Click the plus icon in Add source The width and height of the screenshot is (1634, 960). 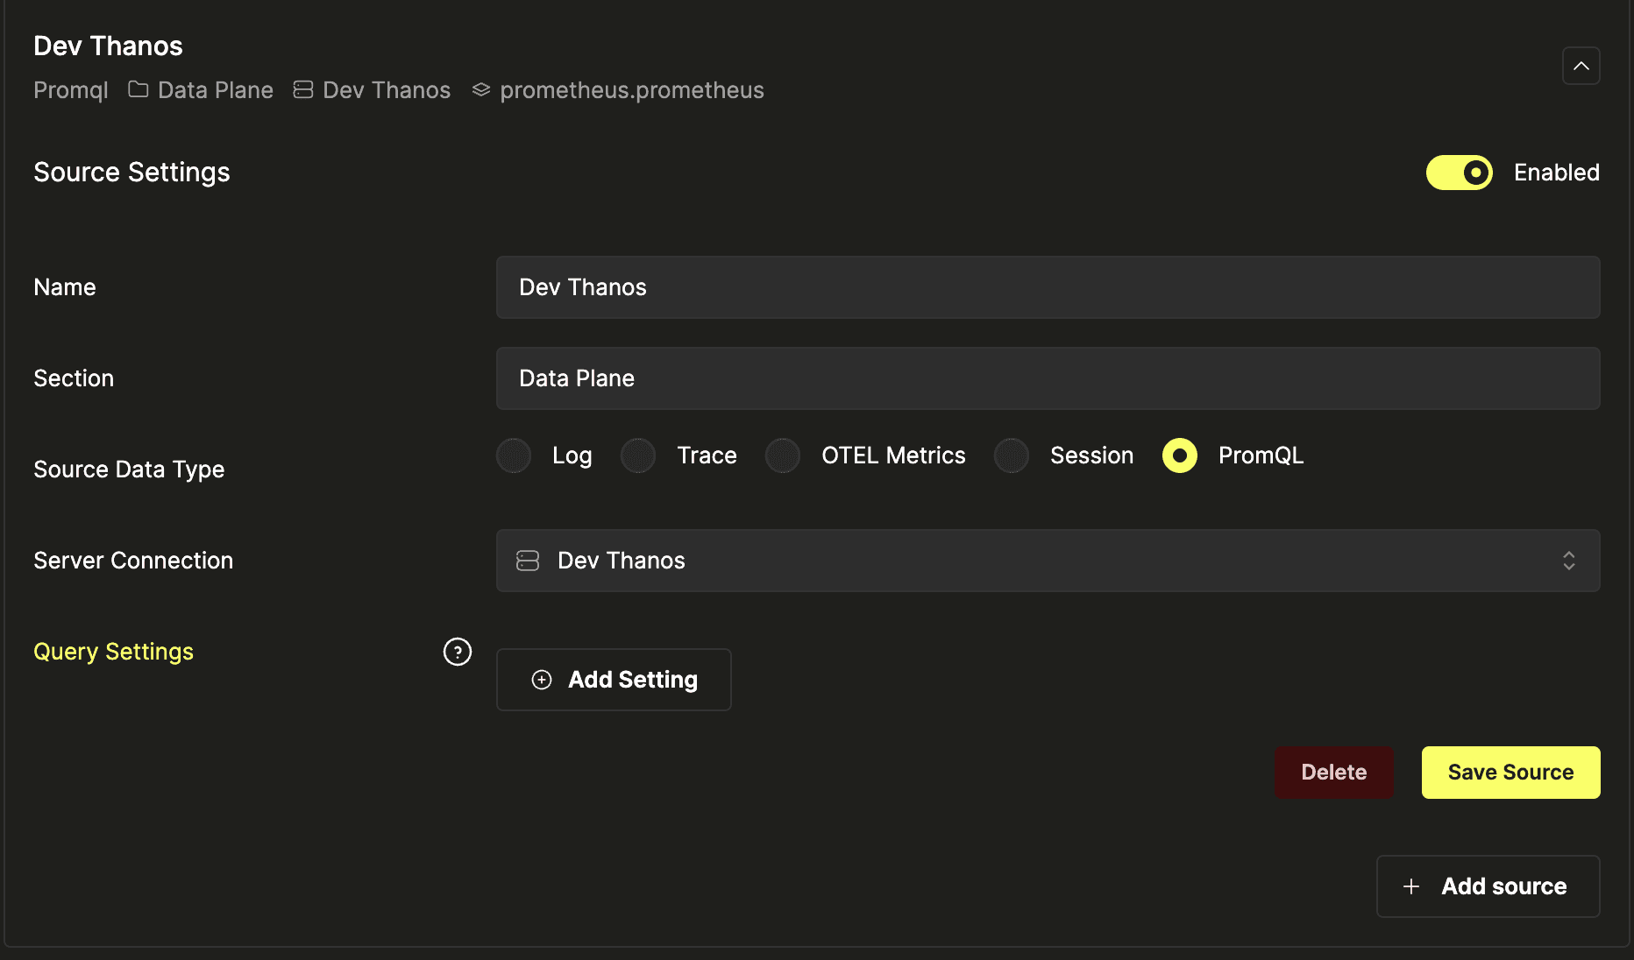(x=1411, y=886)
